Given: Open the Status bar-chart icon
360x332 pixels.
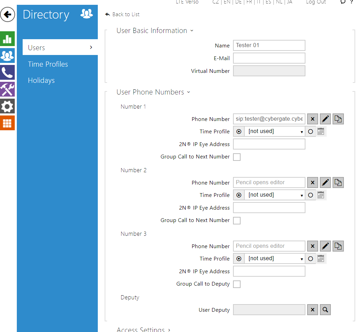Looking at the screenshot, I should tap(7, 38).
